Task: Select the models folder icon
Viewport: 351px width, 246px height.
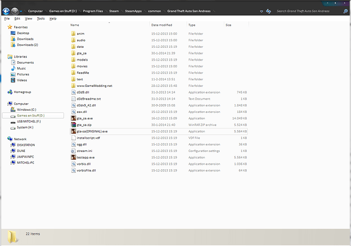Action: click(74, 59)
